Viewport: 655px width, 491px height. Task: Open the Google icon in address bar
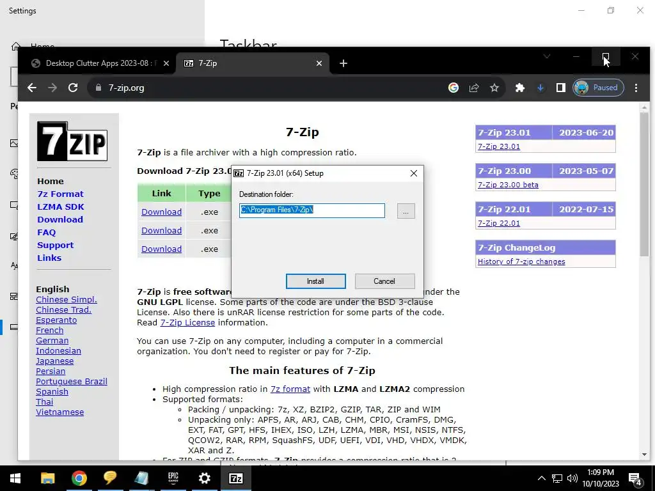(x=454, y=88)
